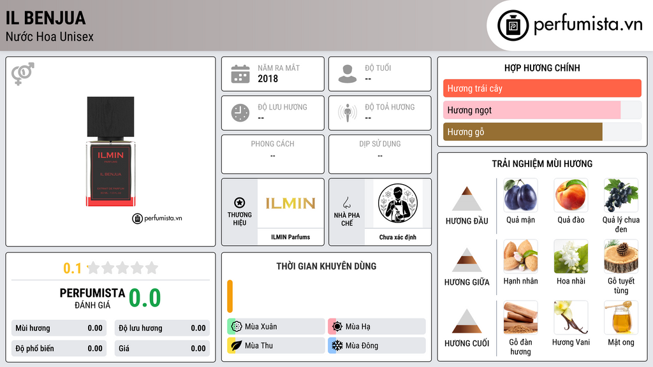Click the Phong cách info box
653x367 pixels.
(x=273, y=154)
